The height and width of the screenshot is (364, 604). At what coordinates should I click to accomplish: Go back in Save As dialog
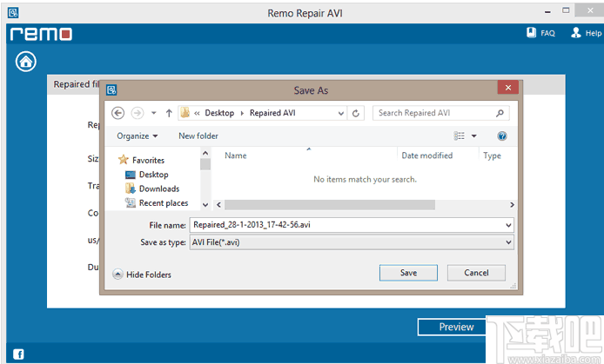point(117,113)
